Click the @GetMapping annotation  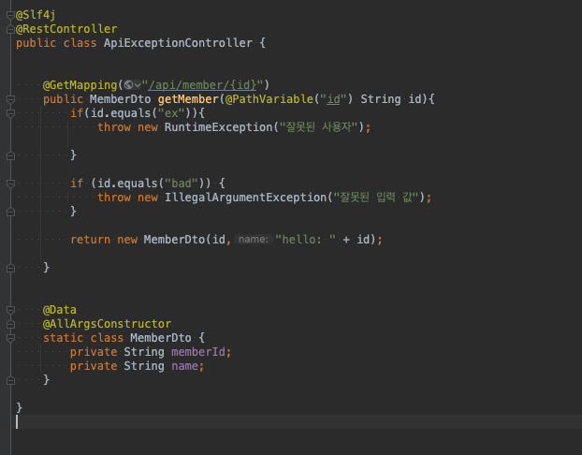tap(80, 85)
